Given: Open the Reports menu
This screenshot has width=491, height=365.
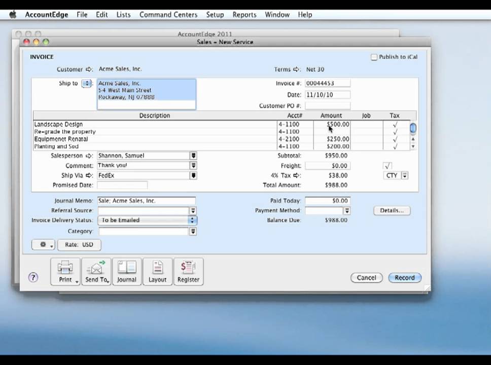Looking at the screenshot, I should (x=244, y=15).
